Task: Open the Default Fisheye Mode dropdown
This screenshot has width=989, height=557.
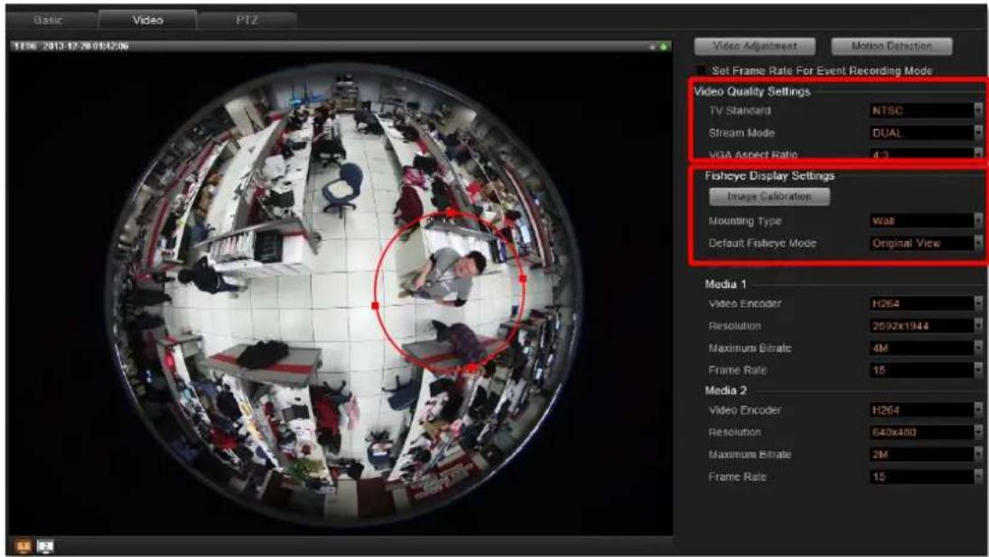Action: coord(925,243)
